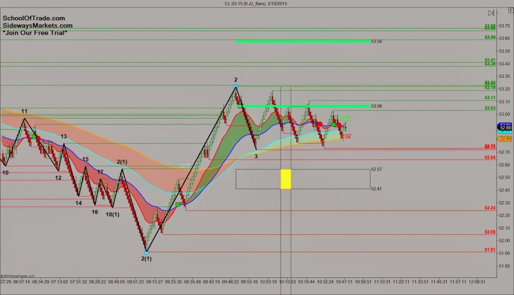Image resolution: width=514 pixels, height=295 pixels.
Task: Click the red 52.05 level label
Action: click(490, 232)
